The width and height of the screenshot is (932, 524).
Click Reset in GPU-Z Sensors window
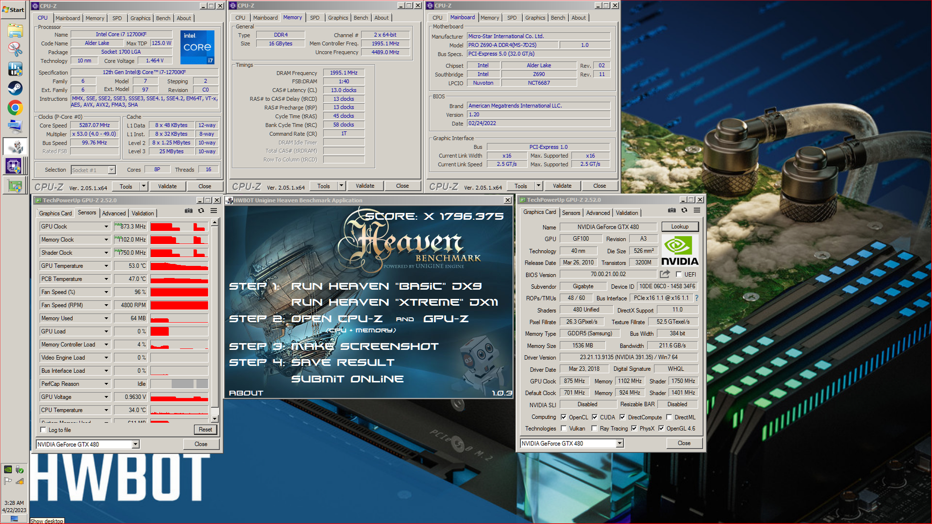[x=205, y=429]
